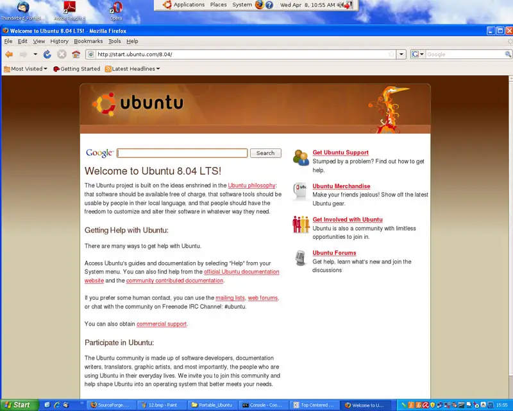
Task: Click the Windows Start button
Action: point(19,405)
